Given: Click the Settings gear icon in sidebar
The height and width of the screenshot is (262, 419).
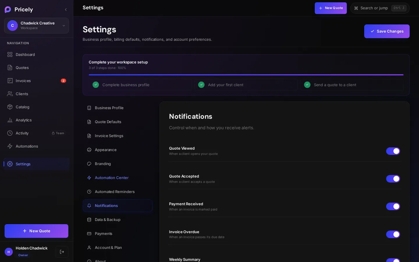Looking at the screenshot, I should pos(10,164).
